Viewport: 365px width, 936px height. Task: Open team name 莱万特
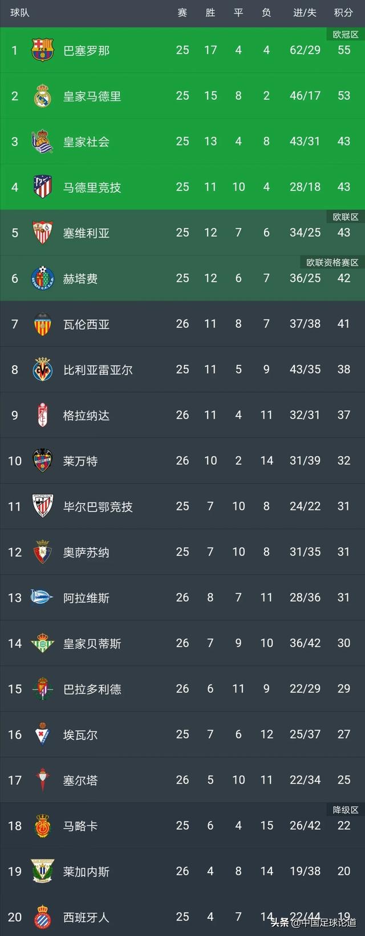80,461
